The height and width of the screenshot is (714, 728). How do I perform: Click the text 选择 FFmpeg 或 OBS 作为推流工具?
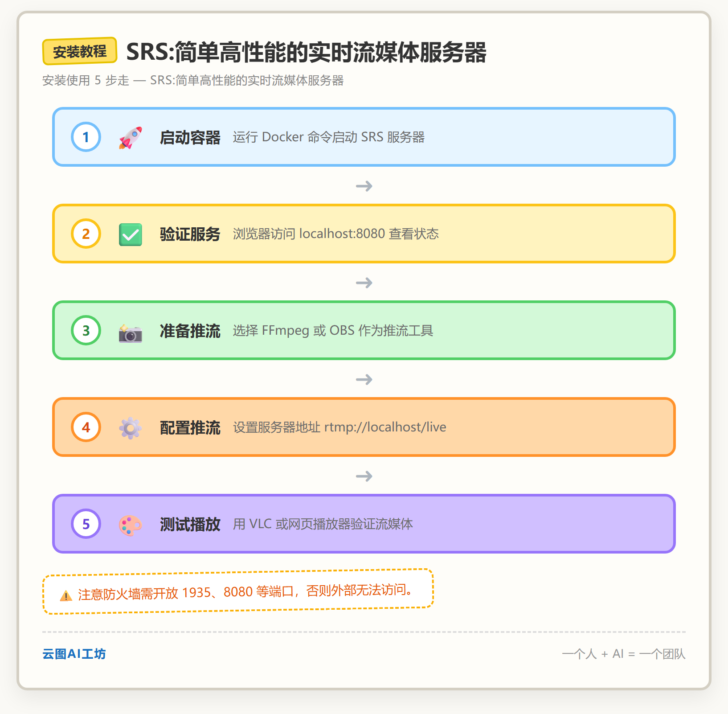333,330
